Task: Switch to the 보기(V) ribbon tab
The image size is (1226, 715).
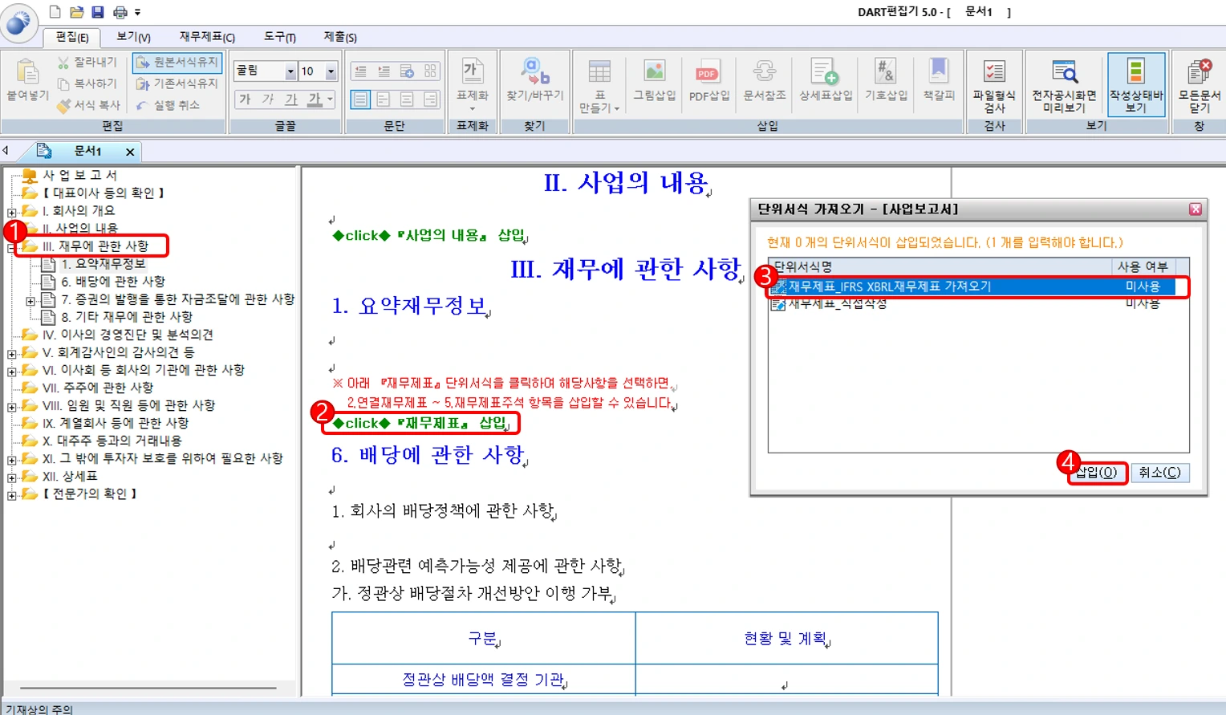Action: click(133, 37)
